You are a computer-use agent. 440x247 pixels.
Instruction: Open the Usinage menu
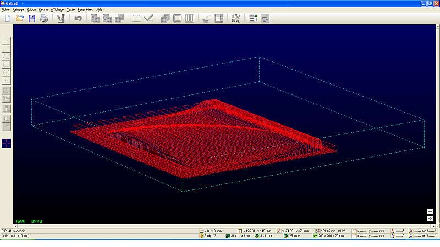(x=19, y=9)
